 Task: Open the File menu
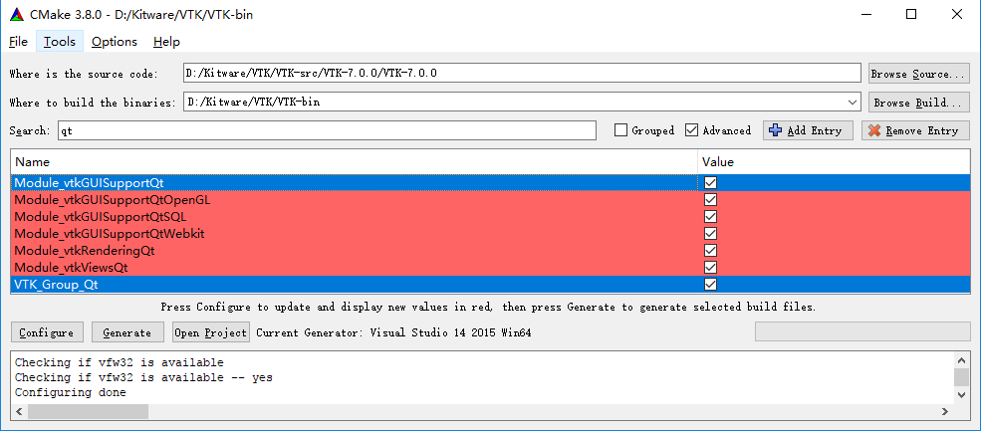(18, 42)
